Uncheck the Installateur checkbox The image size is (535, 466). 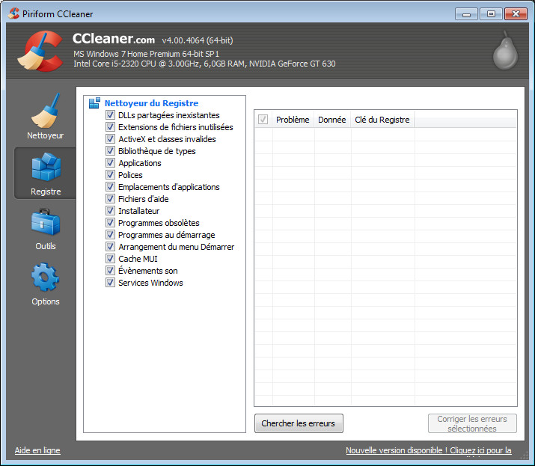pyautogui.click(x=110, y=210)
